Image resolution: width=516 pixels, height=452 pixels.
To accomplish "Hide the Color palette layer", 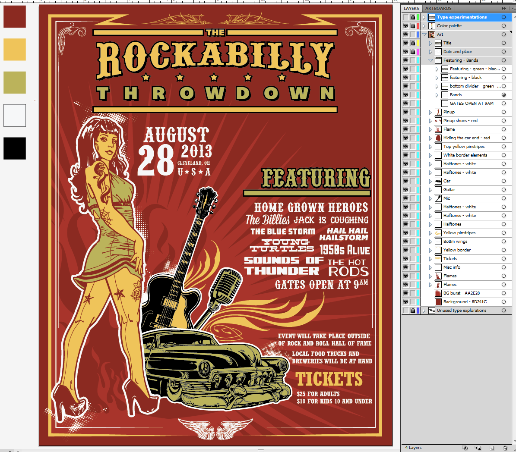I will [406, 25].
